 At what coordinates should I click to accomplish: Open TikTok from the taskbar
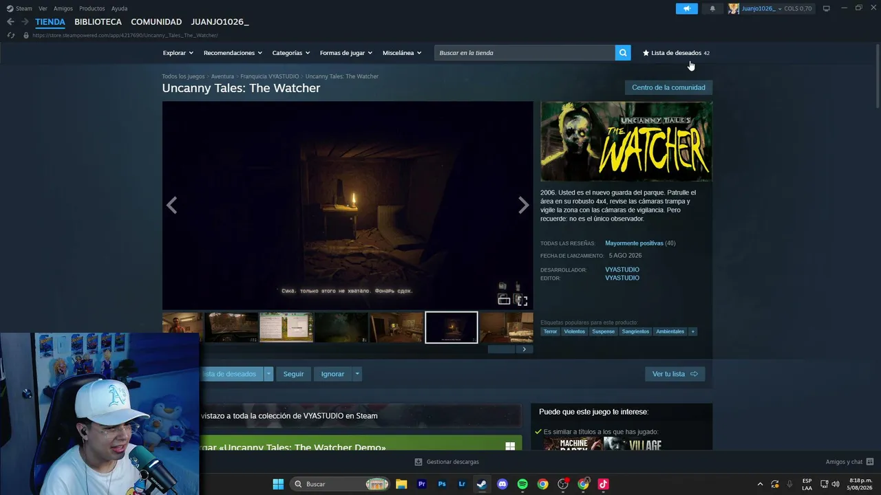604,484
